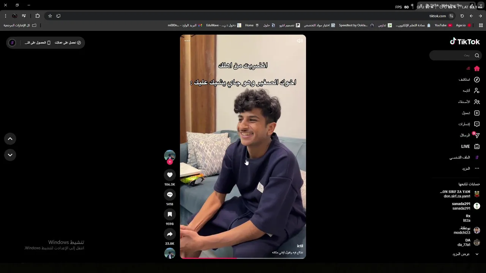Image resolution: width=486 pixels, height=273 pixels.
Task: Open the Profile sidebar item
Action: (465, 157)
